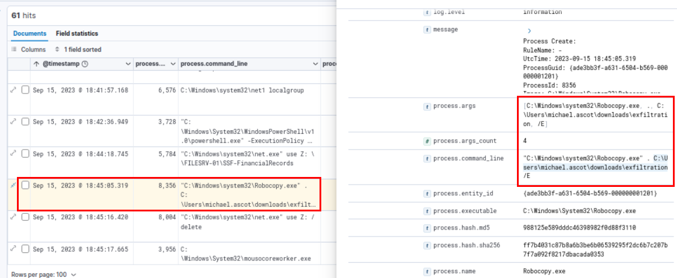Click the clock icon beside @timestamp header

85,63
